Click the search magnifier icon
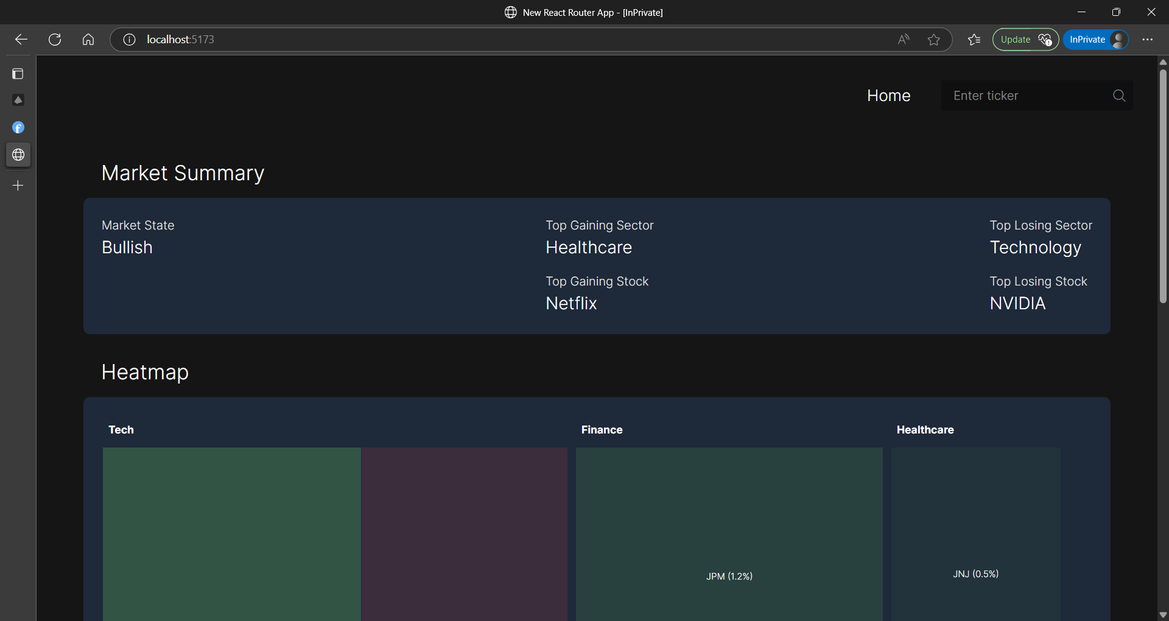Image resolution: width=1169 pixels, height=621 pixels. [1119, 96]
